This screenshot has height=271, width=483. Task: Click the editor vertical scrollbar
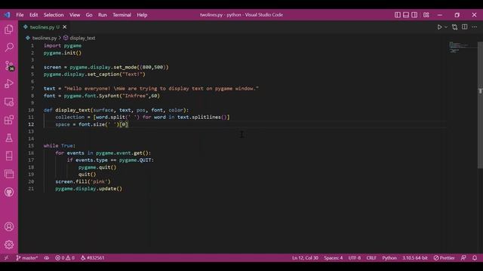tap(480, 105)
